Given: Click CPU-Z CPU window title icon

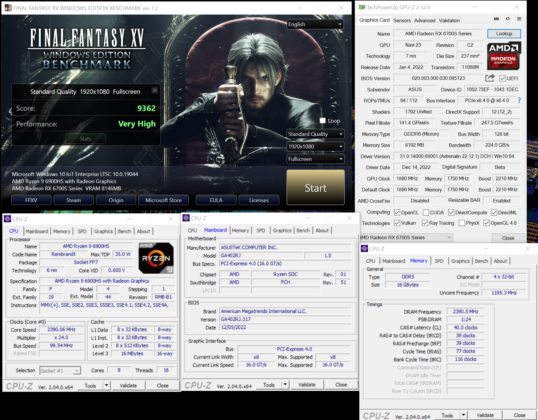Looking at the screenshot, I should point(7,219).
